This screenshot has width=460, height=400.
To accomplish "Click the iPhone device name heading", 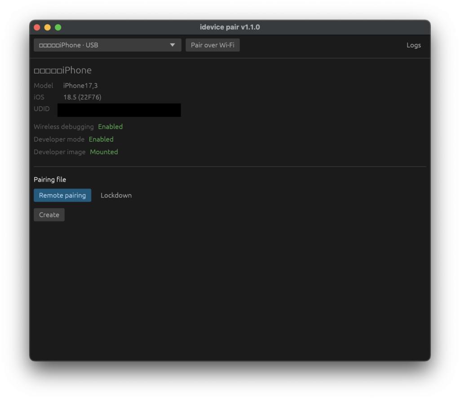I will click(63, 70).
